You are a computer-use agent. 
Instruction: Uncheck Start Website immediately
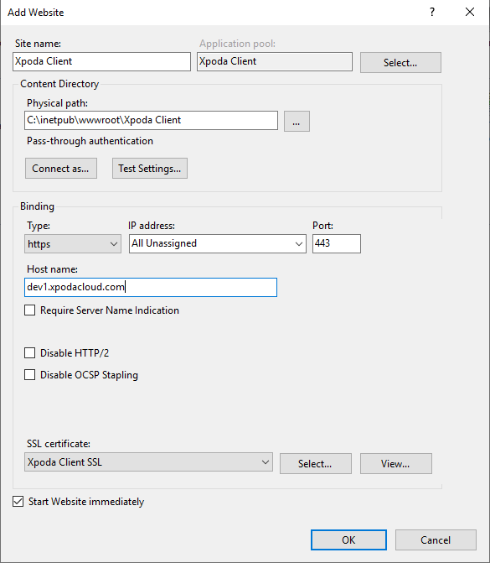(x=18, y=502)
